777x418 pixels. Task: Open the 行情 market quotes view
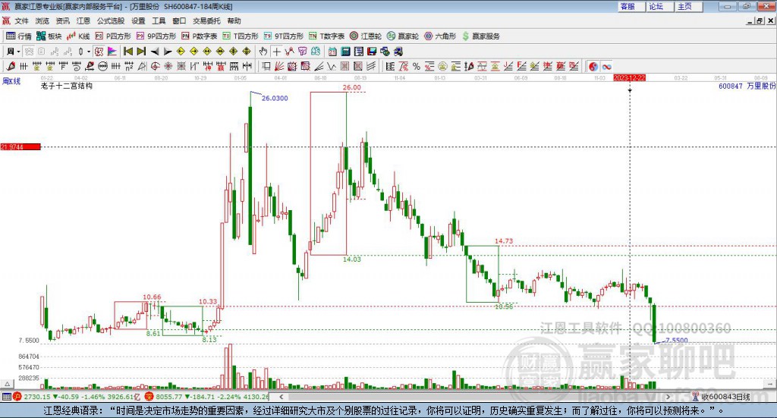pos(18,36)
